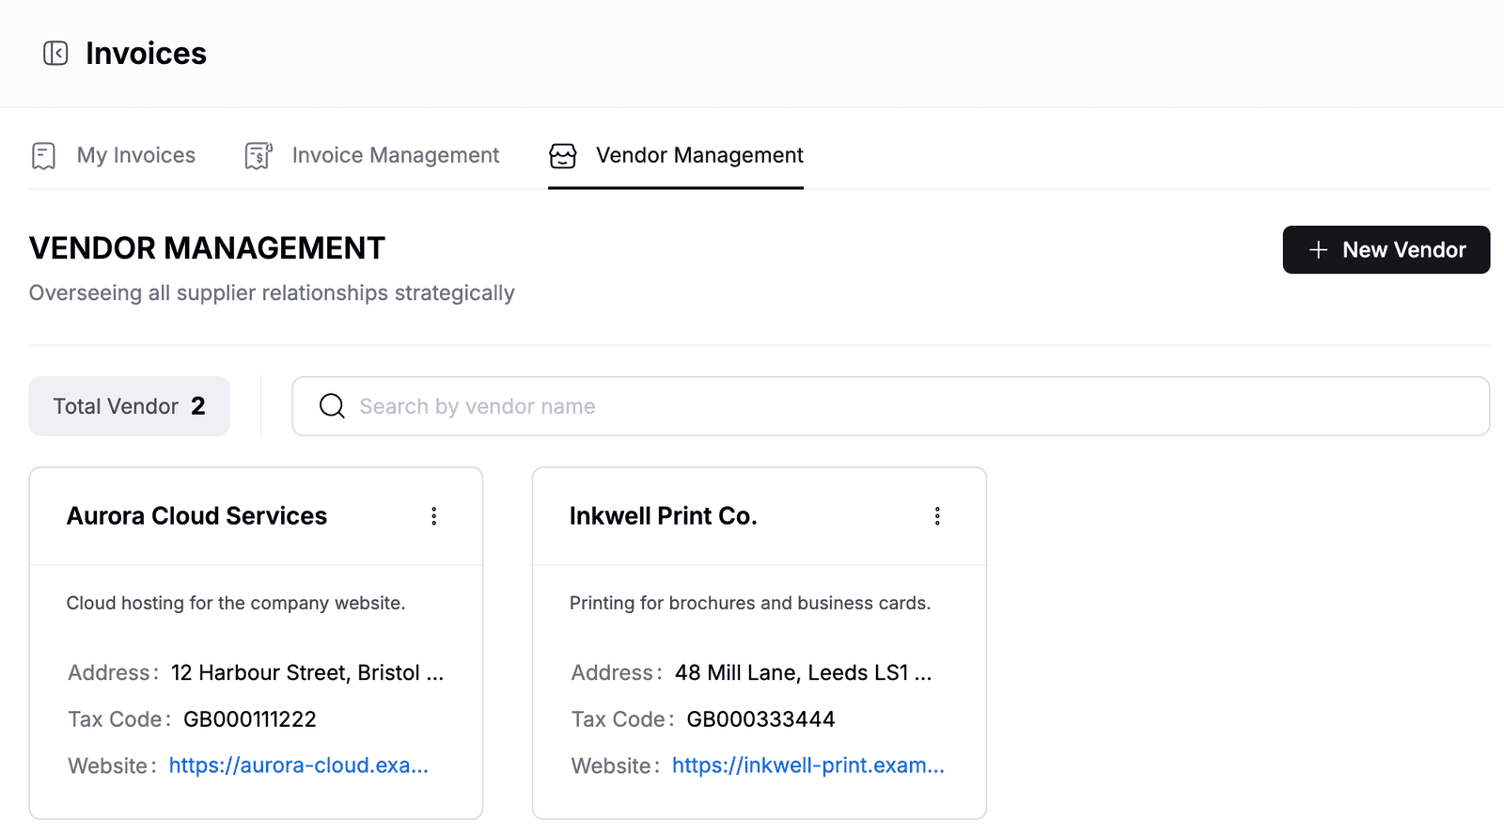Switch to the My Invoices tab
The height and width of the screenshot is (835, 1504).
pyautogui.click(x=114, y=155)
